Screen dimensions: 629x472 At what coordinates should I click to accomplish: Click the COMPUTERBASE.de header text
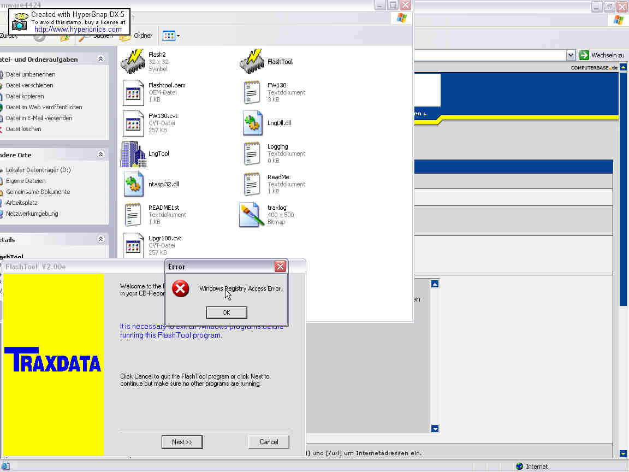click(594, 68)
